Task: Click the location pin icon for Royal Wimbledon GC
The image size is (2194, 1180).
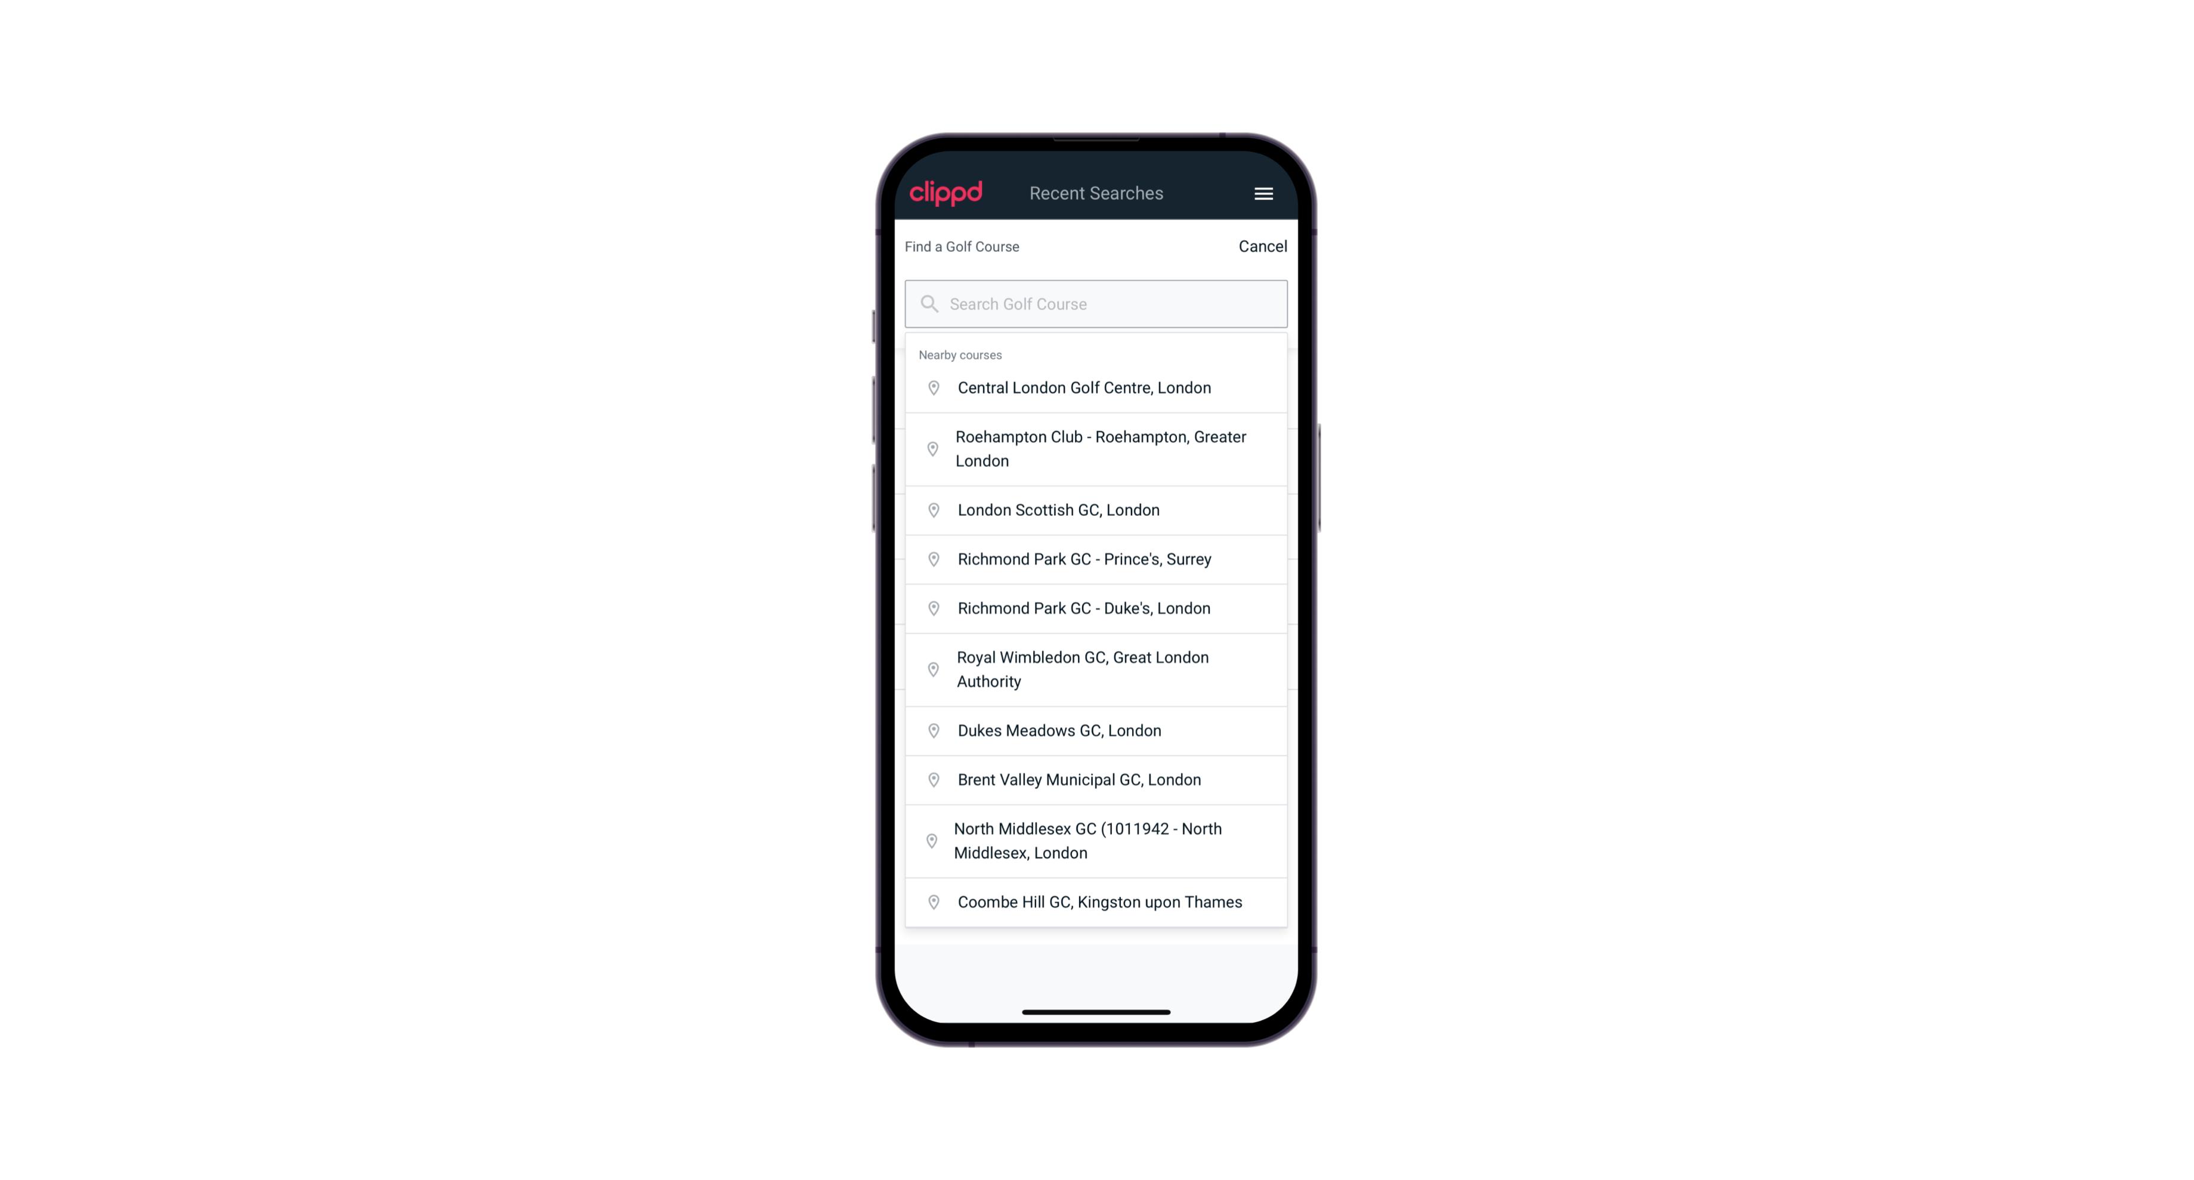Action: (x=931, y=668)
